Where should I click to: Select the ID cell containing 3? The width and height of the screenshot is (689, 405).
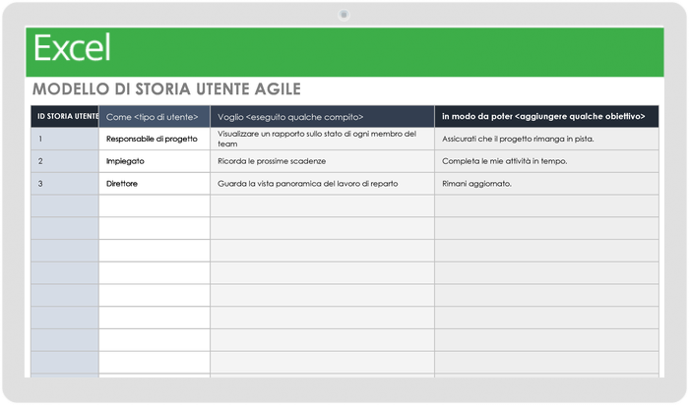[65, 184]
